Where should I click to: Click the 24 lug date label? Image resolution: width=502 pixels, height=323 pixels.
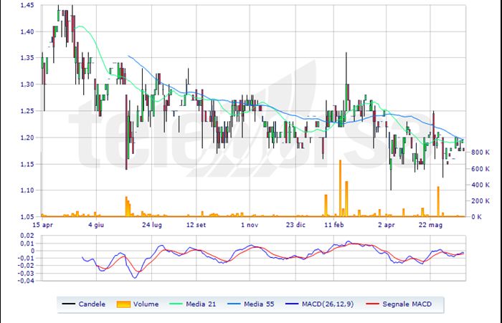[x=152, y=225]
